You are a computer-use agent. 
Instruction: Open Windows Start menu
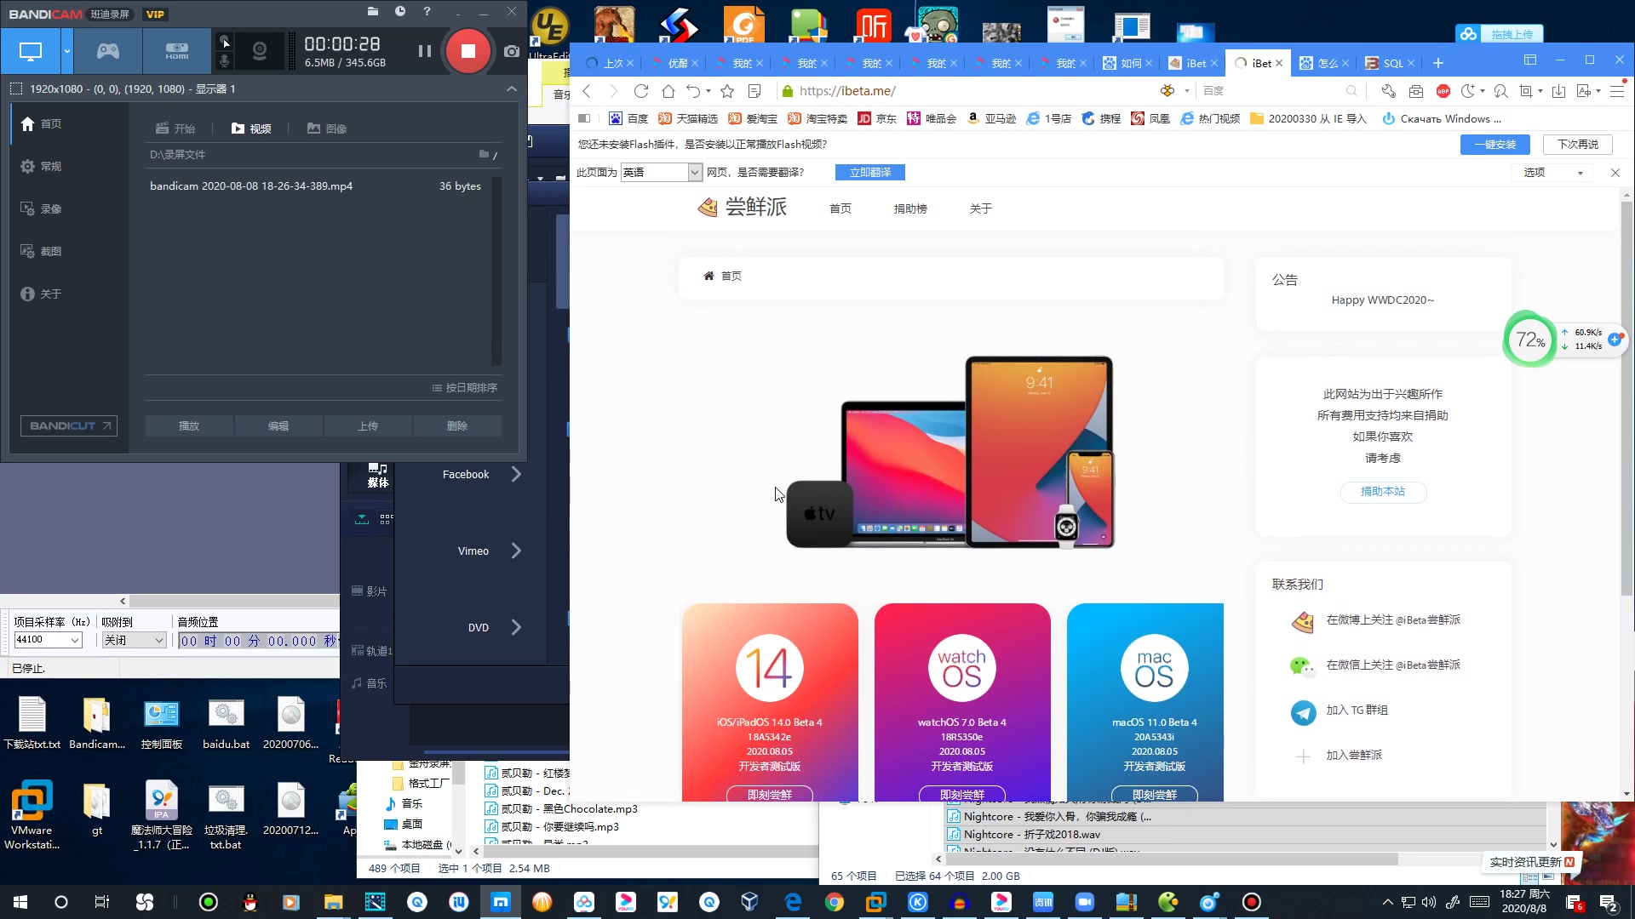[x=20, y=902]
